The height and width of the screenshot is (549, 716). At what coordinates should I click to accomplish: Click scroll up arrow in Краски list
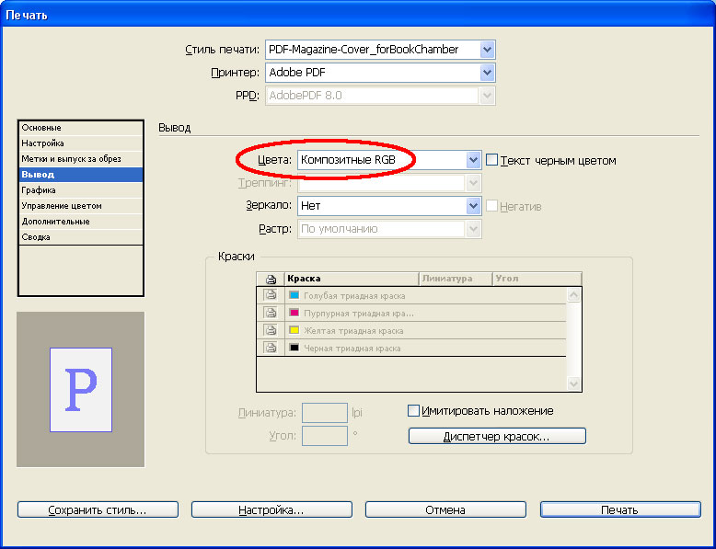(573, 295)
